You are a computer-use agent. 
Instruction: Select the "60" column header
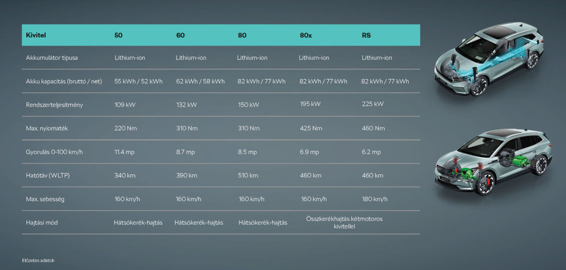pyautogui.click(x=180, y=35)
